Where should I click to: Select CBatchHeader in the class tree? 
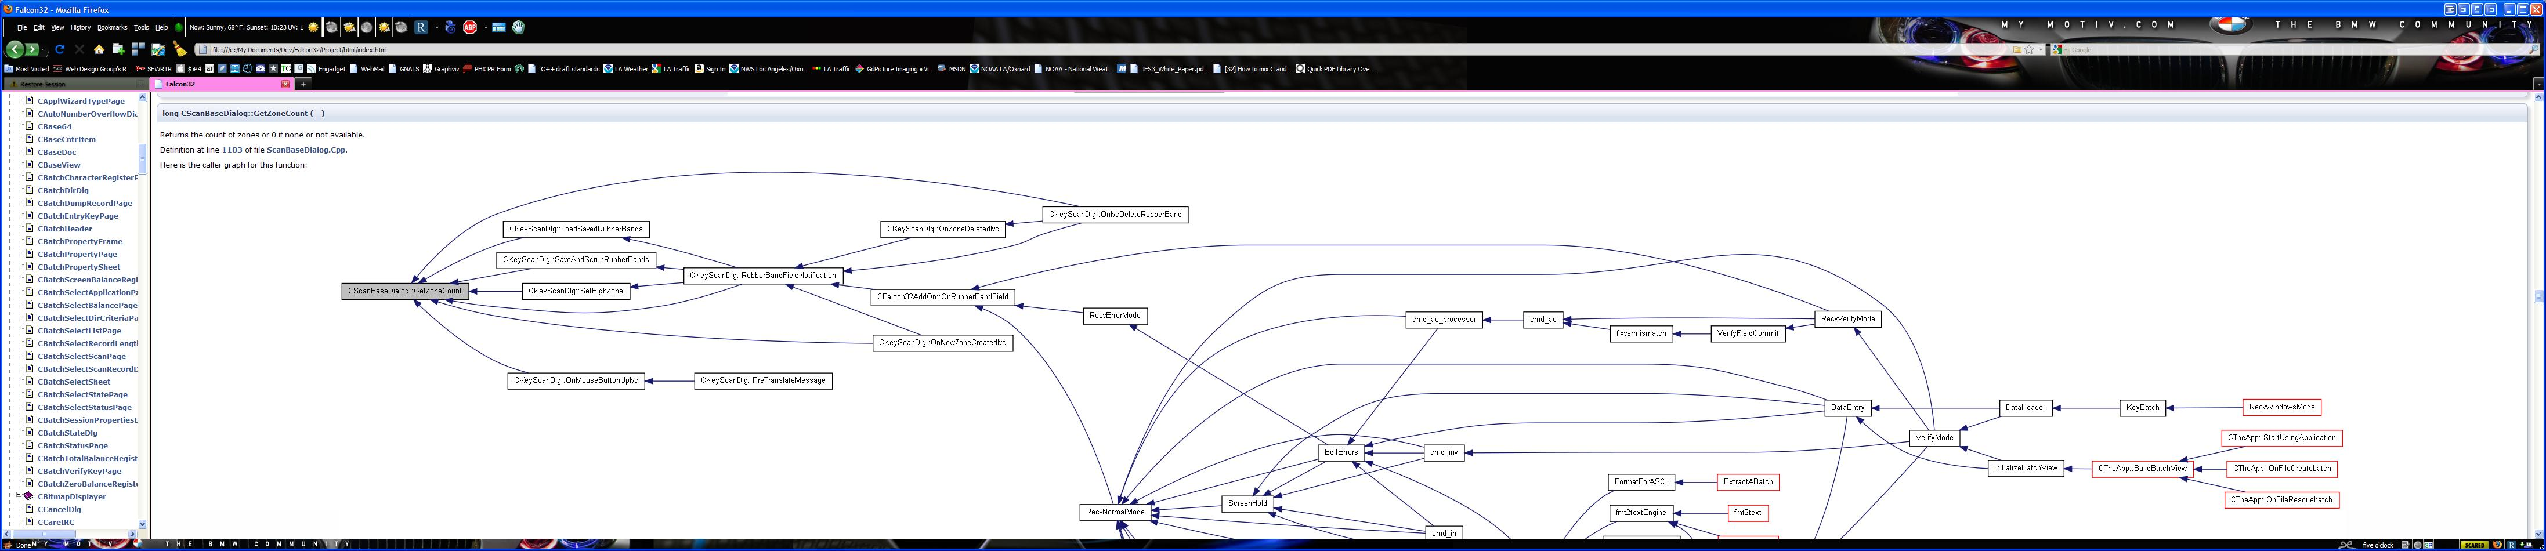(65, 229)
